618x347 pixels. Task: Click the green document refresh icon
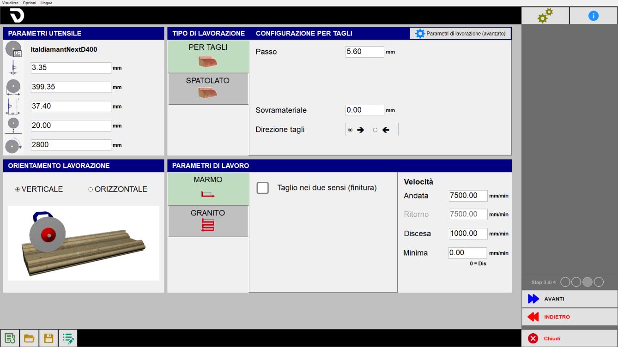tap(10, 338)
